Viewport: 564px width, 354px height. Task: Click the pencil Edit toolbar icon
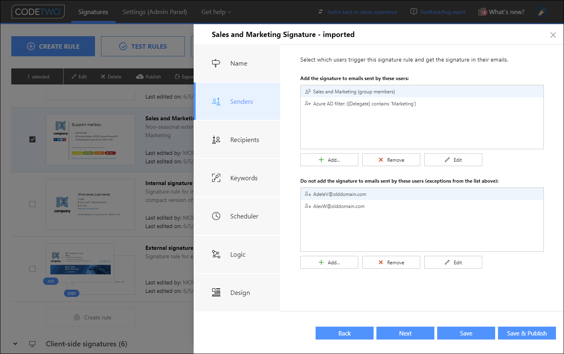tap(74, 76)
